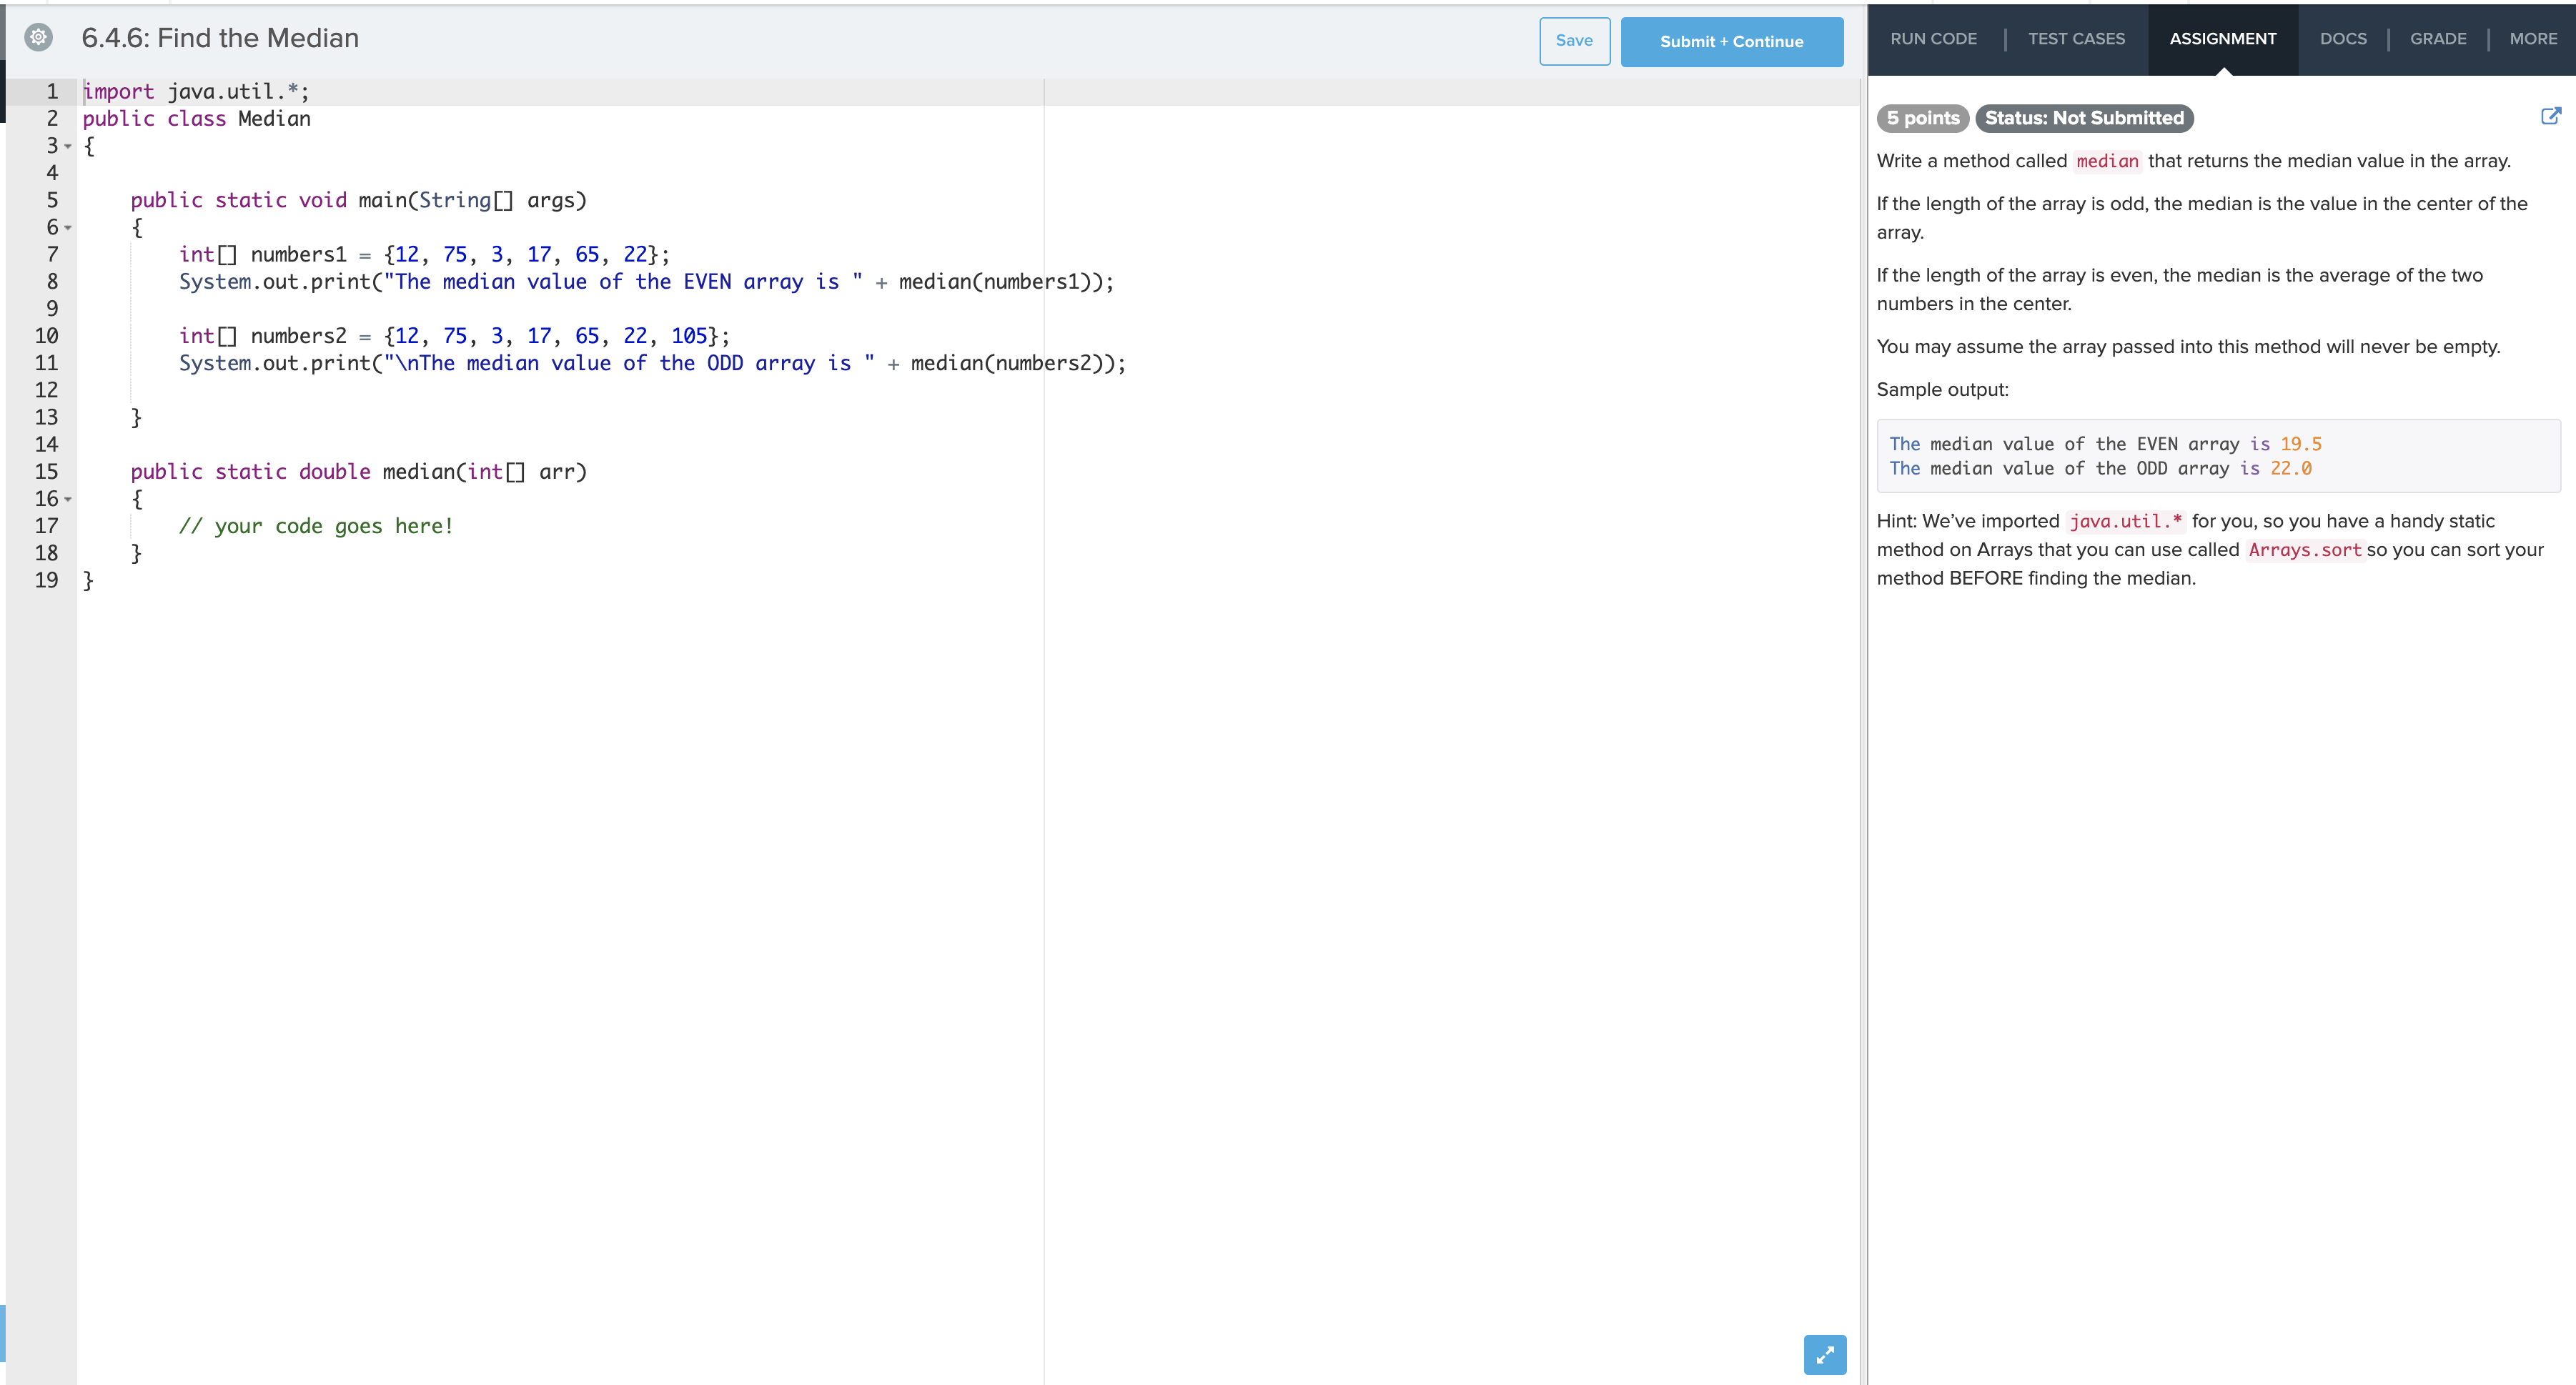
Task: Click Submit + Continue
Action: pos(1731,41)
